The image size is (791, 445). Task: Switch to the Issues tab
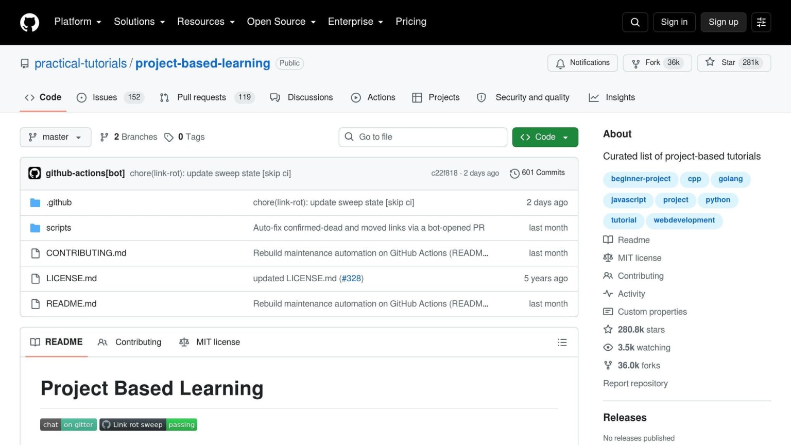pos(110,97)
